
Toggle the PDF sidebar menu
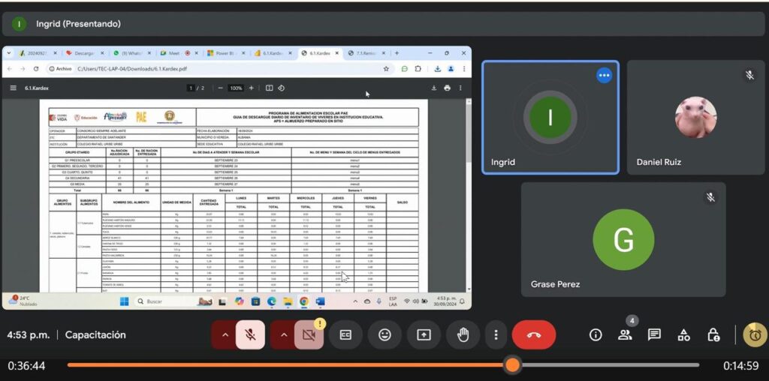13,88
